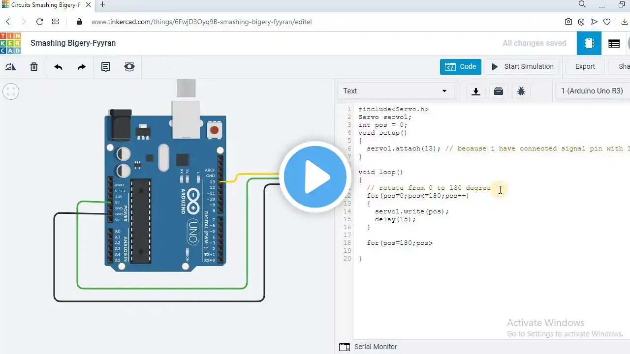Delete the selected component with the trash icon
Screen dimensions: 630x354
34,67
